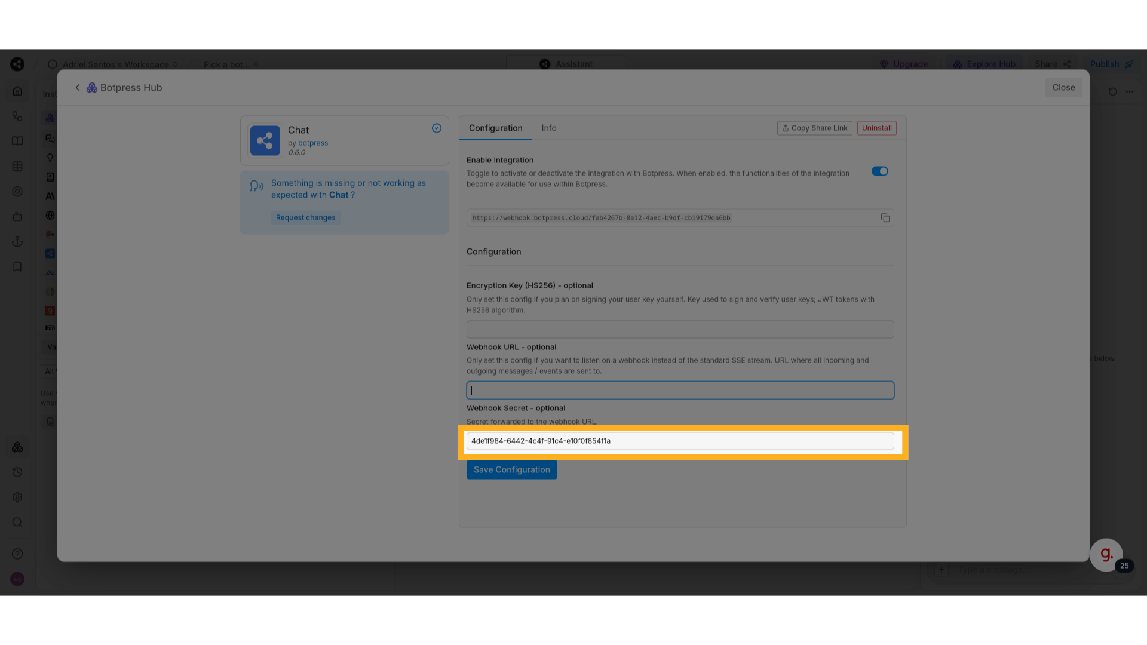Click the Botpress Hub logo icon in header
The image size is (1147, 645).
92,87
